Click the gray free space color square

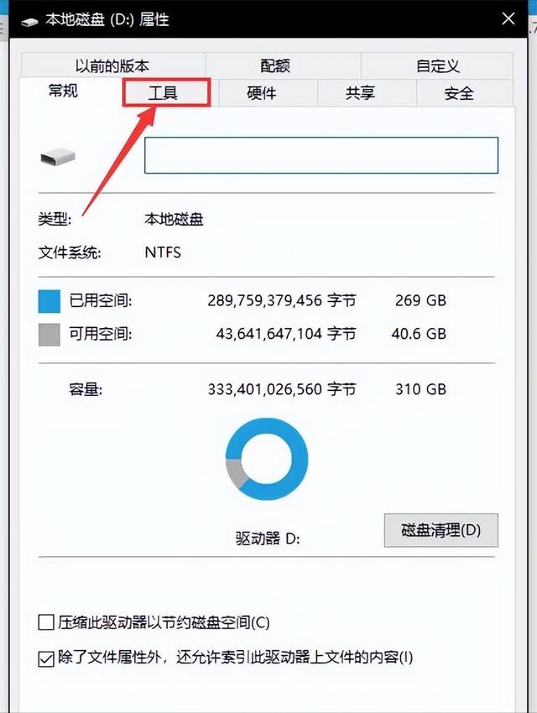pos(50,335)
